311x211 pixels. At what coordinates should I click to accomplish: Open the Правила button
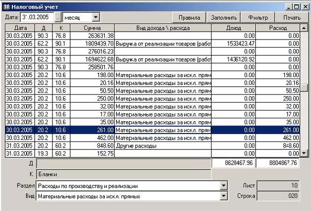tap(189, 18)
